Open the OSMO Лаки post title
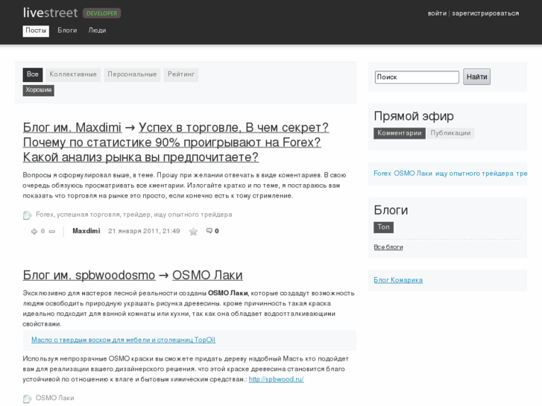The width and height of the screenshot is (542, 406). click(207, 276)
